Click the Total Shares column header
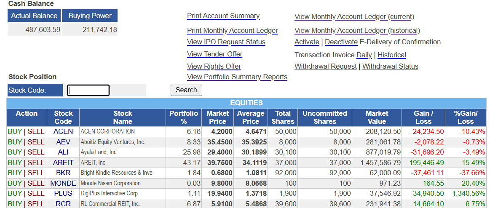 point(283,117)
